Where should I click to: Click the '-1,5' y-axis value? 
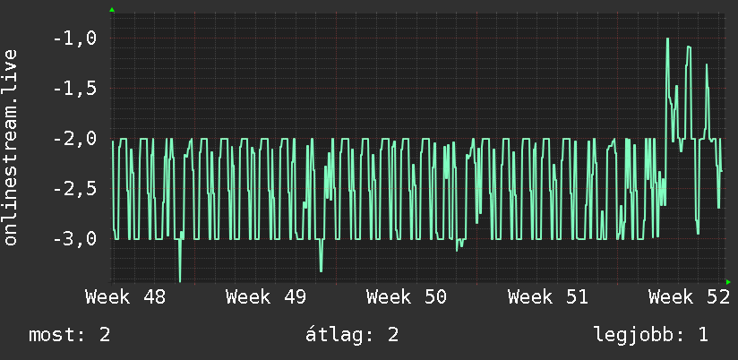tap(75, 89)
